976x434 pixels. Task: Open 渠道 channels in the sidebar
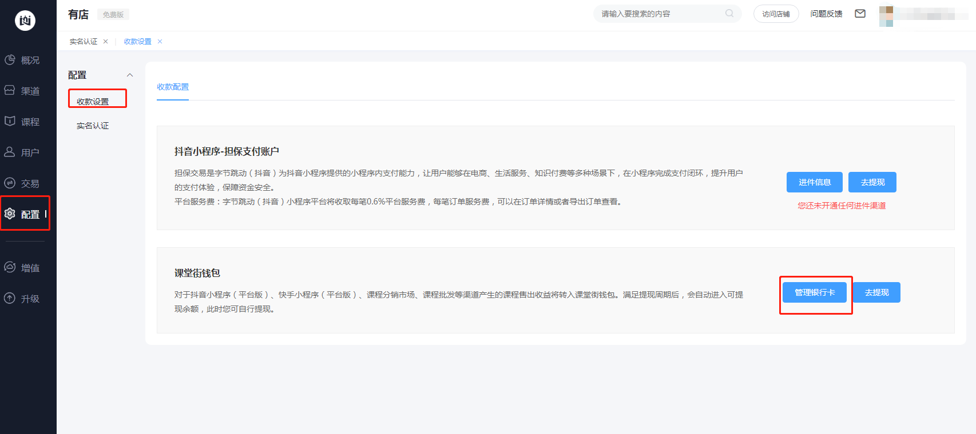[23, 91]
